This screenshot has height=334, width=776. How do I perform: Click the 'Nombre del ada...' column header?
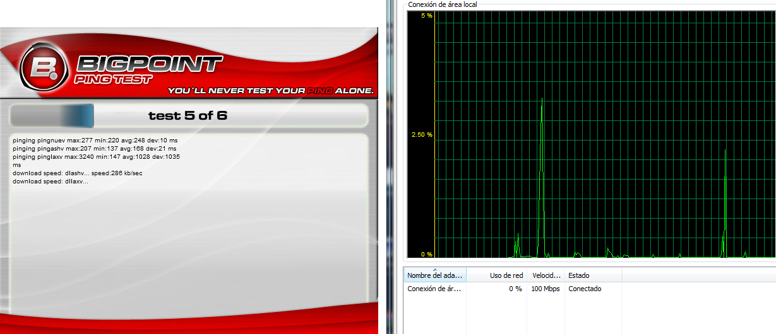tap(434, 275)
